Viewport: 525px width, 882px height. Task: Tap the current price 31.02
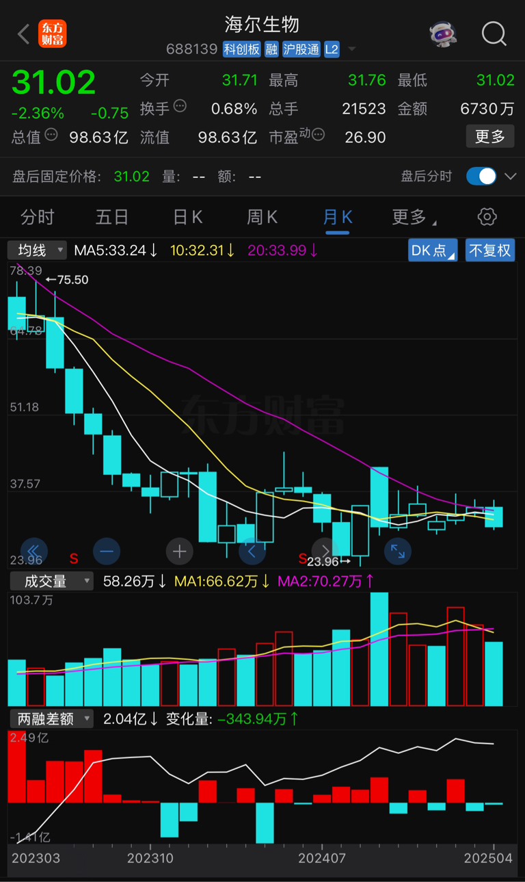pyautogui.click(x=54, y=82)
